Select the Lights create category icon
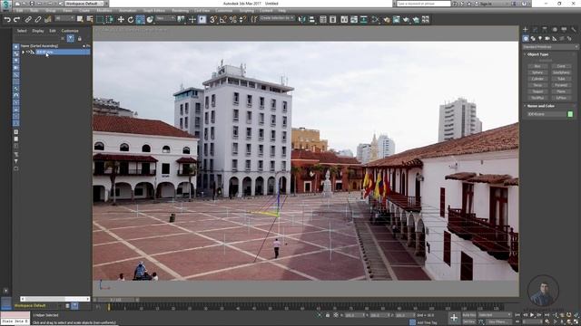The image size is (581, 326). (540, 38)
